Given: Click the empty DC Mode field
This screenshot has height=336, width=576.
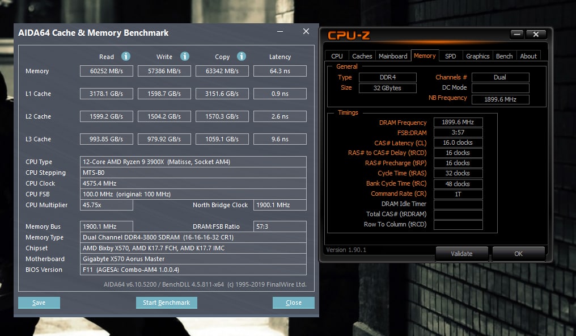Looking at the screenshot, I should coord(501,88).
